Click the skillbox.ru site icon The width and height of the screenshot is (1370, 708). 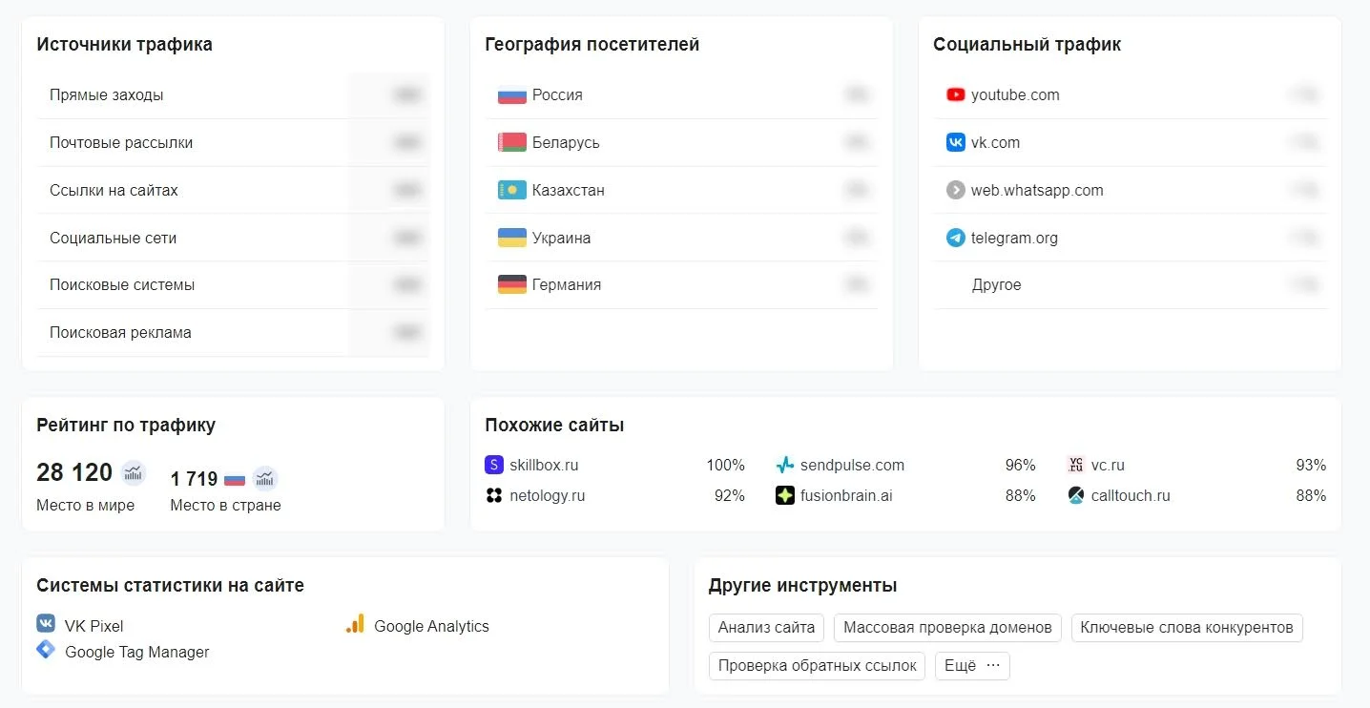493,466
